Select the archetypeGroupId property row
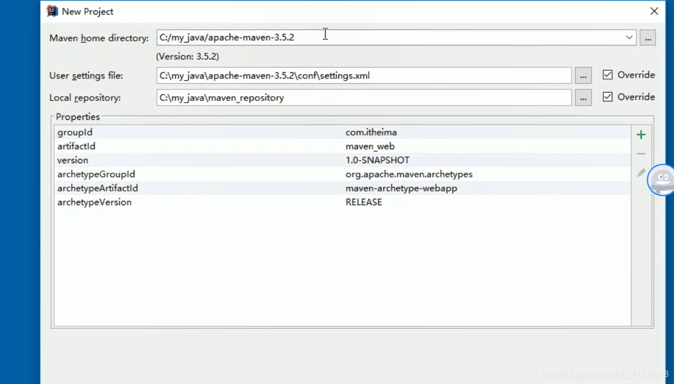The image size is (674, 384). pos(342,174)
